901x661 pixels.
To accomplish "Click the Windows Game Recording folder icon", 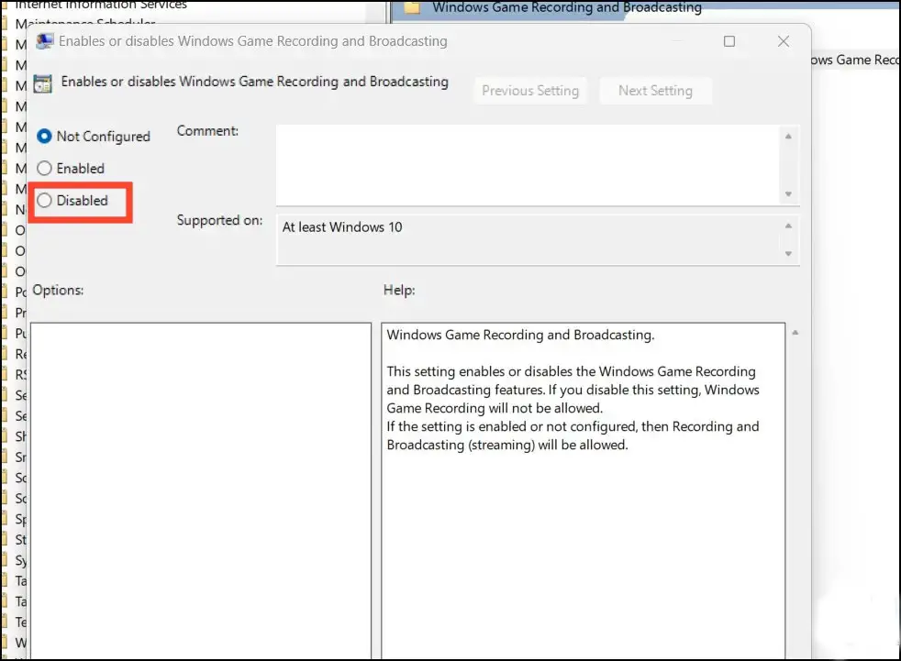I will click(412, 7).
